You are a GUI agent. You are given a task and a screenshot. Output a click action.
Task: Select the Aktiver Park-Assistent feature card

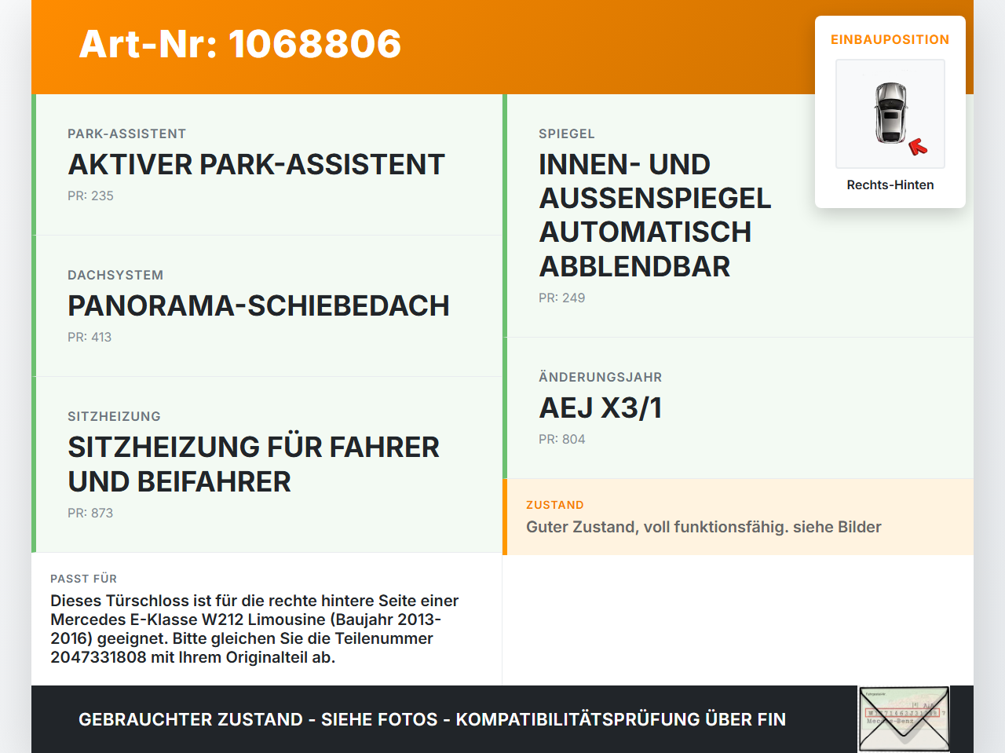click(267, 165)
